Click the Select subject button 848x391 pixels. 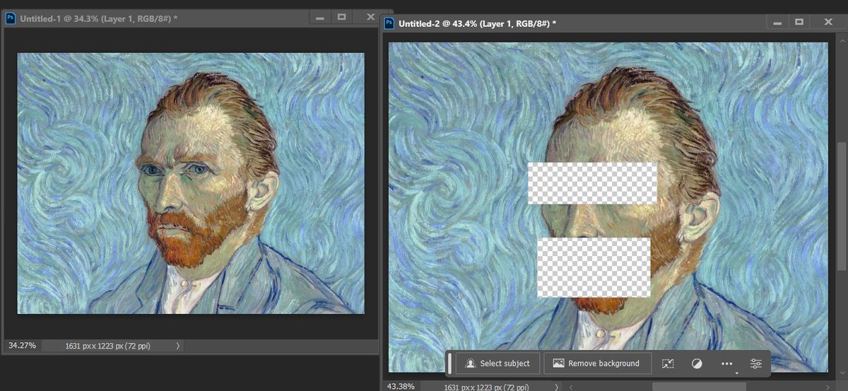498,363
